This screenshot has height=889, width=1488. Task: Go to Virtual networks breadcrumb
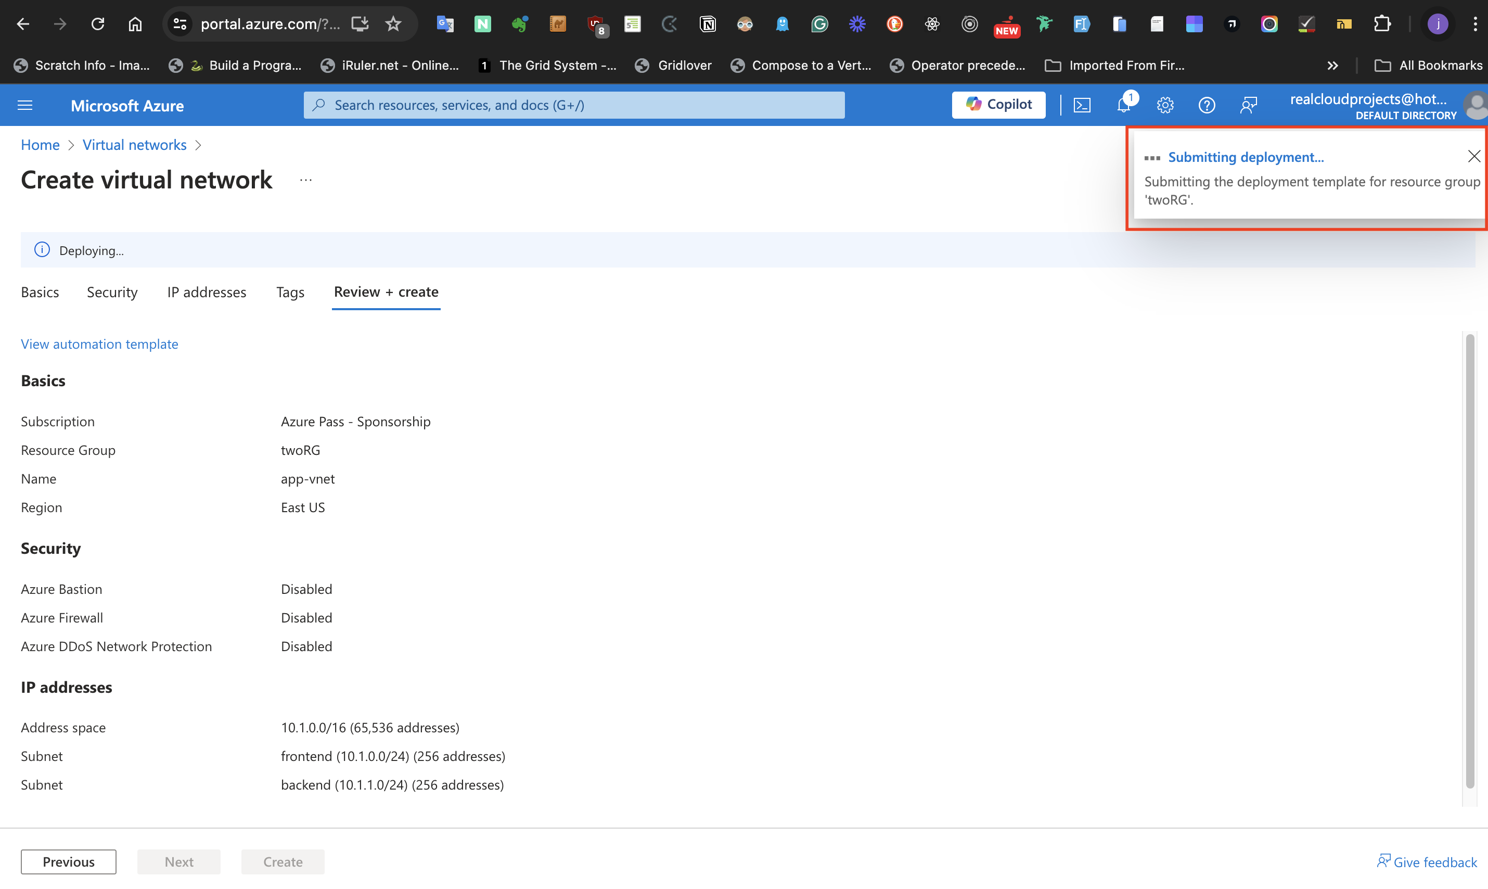(134, 144)
